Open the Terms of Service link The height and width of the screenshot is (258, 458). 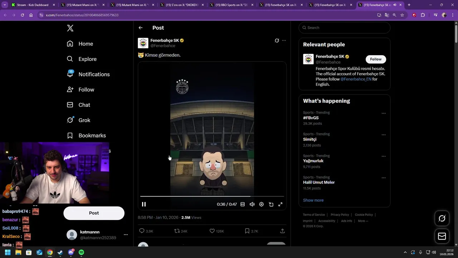pyautogui.click(x=314, y=215)
